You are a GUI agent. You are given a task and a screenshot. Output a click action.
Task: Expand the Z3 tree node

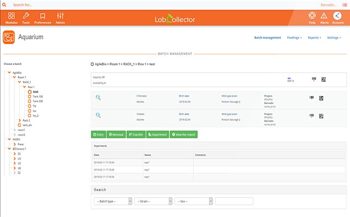coord(14,154)
